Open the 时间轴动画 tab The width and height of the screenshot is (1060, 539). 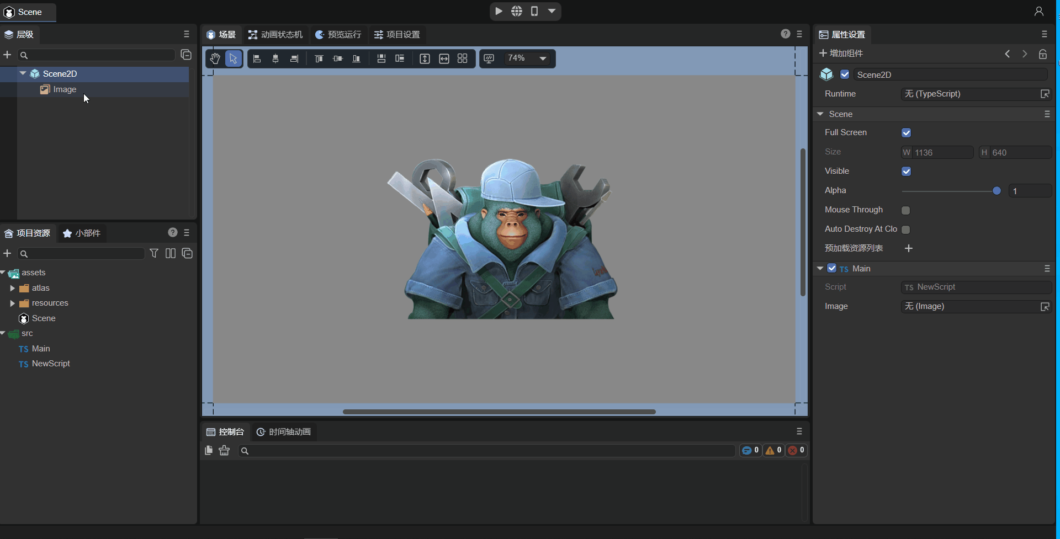click(284, 431)
